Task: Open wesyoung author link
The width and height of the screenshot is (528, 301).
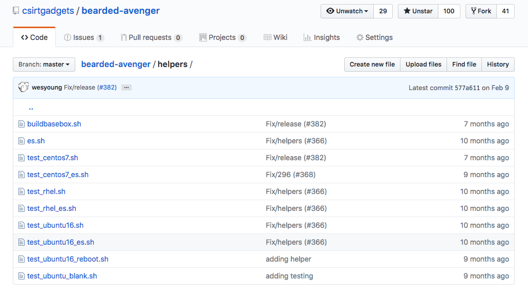Action: (47, 88)
